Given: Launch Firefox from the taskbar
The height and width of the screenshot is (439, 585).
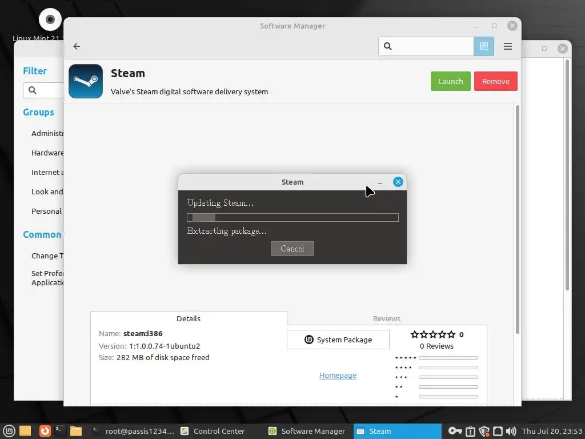Looking at the screenshot, I should [45, 431].
